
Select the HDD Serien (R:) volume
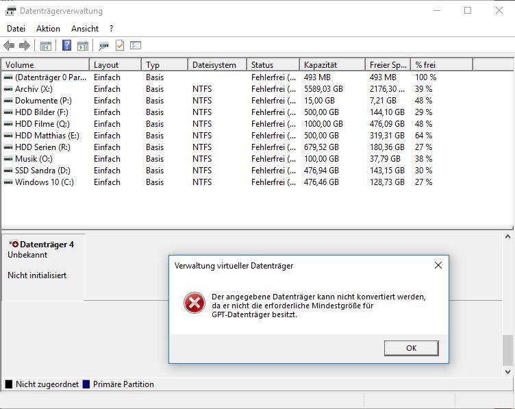(42, 147)
